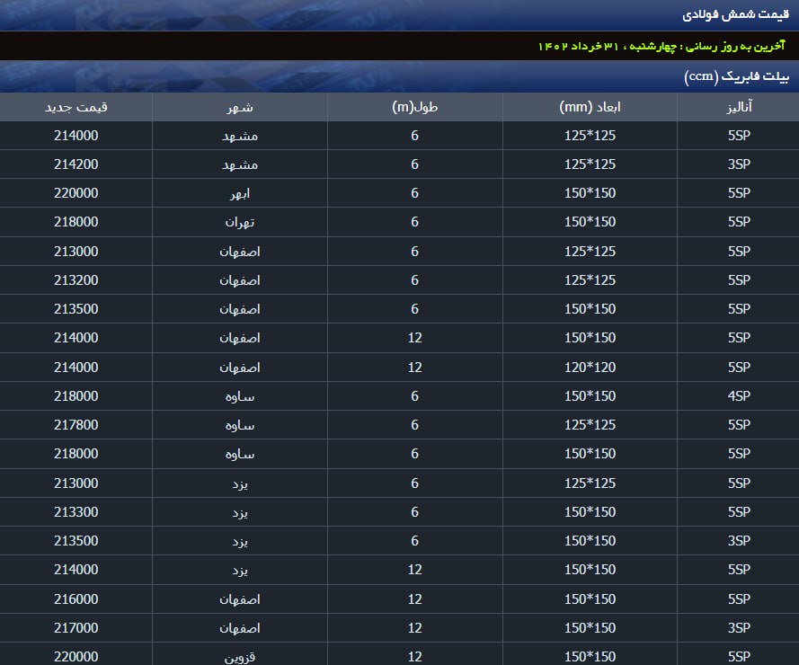Click 125*125 in the 214200 row

click(x=590, y=164)
